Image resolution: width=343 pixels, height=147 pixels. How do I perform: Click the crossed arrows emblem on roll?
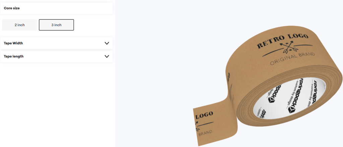coord(287,47)
